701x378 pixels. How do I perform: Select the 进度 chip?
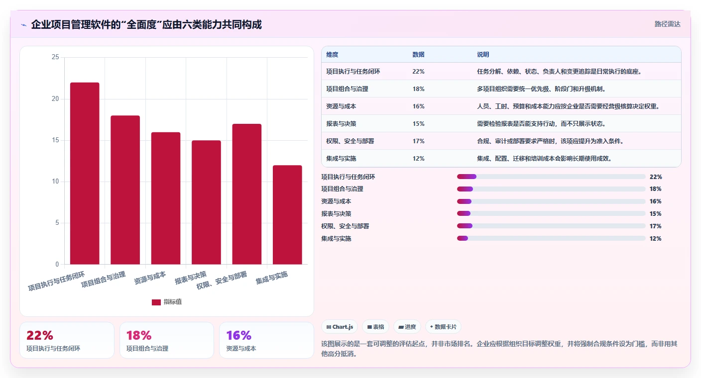(x=407, y=327)
